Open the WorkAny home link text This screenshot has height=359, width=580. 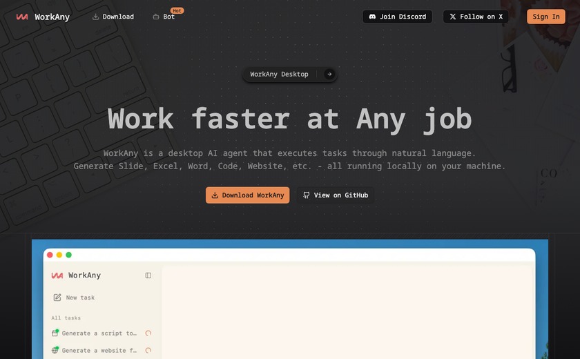pos(52,17)
